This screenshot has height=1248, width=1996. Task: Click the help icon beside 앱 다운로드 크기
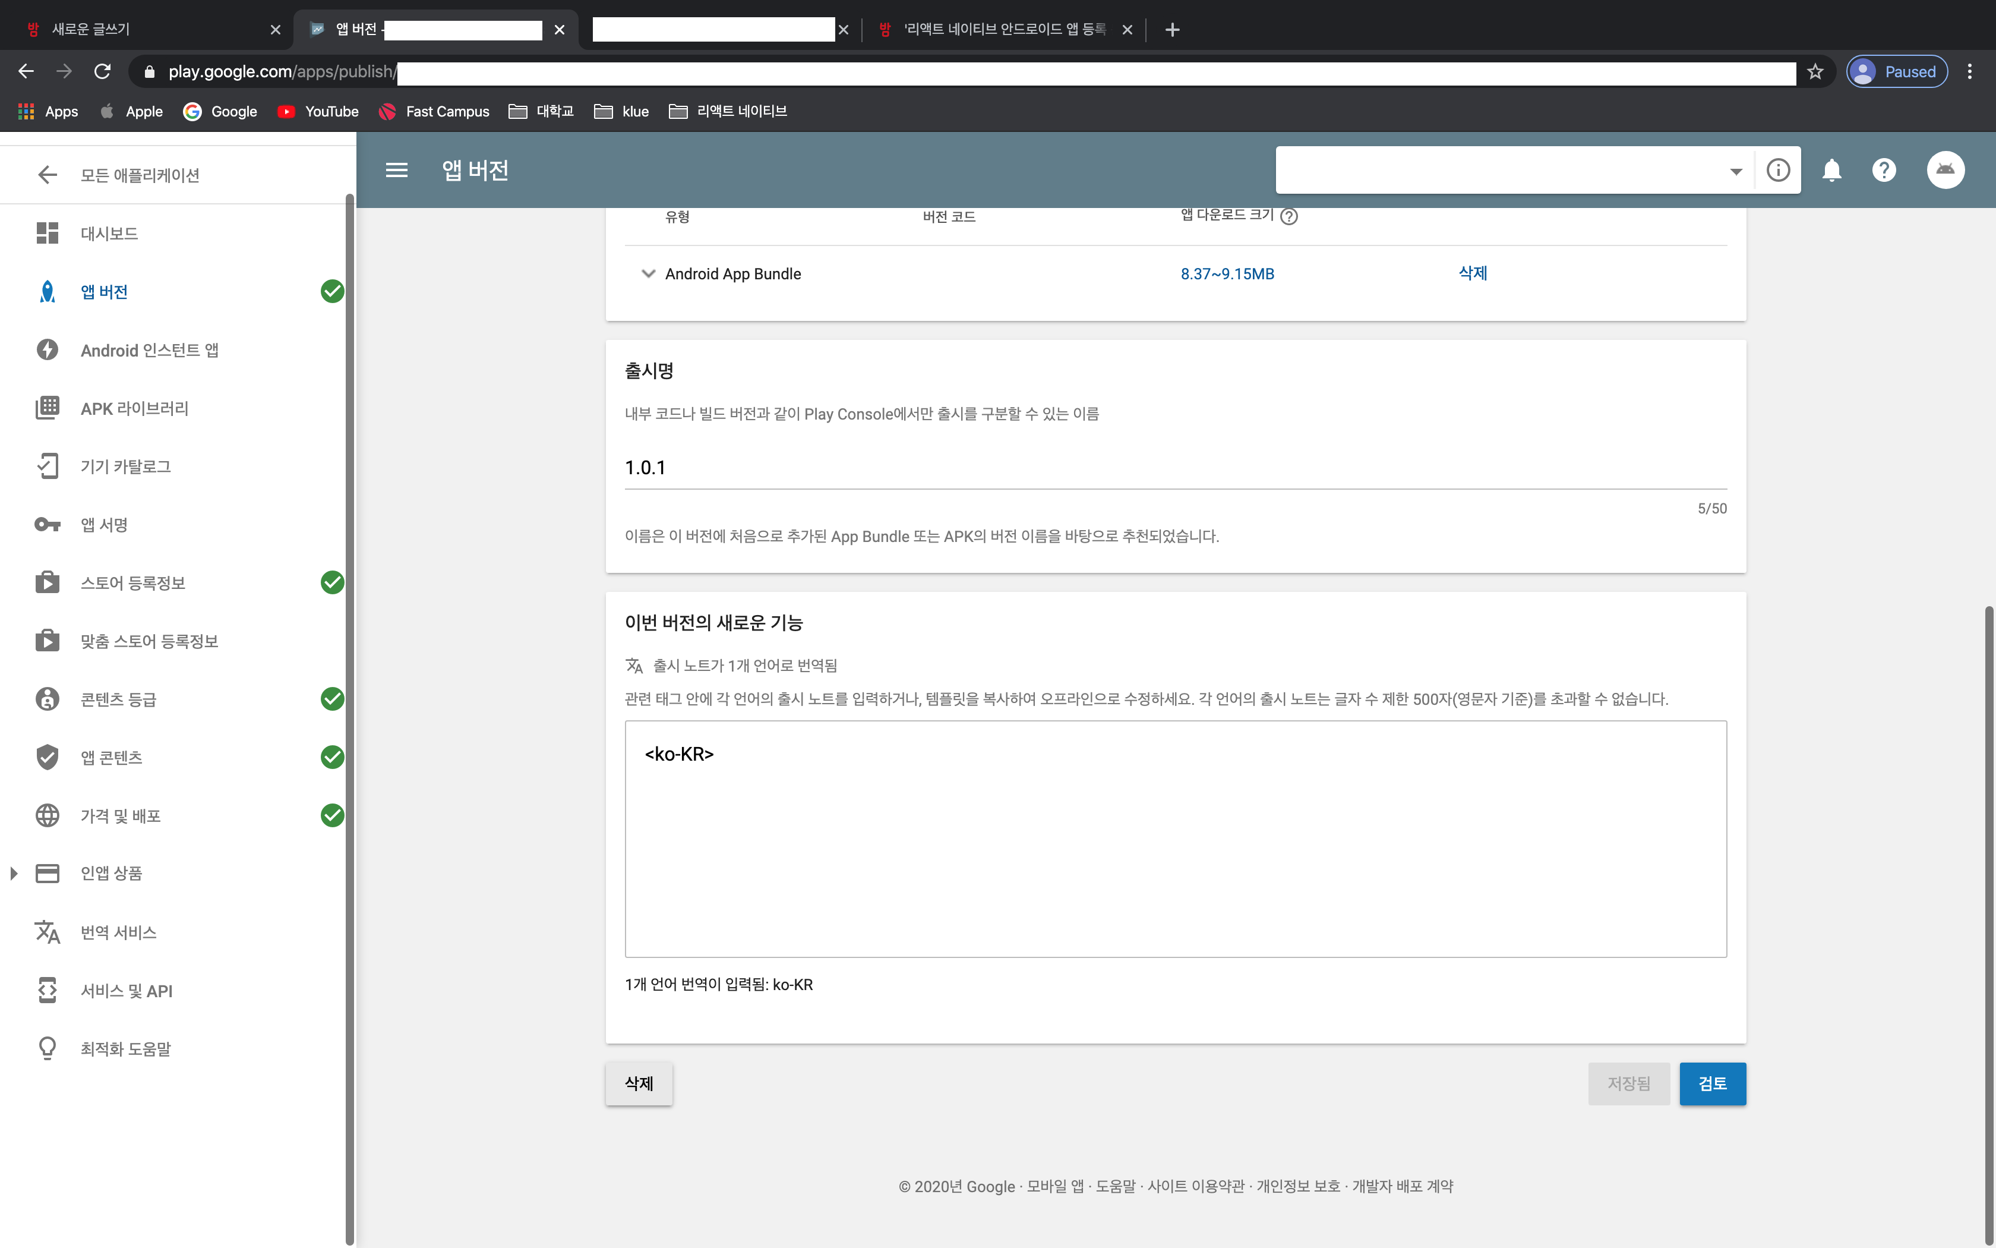pos(1288,216)
